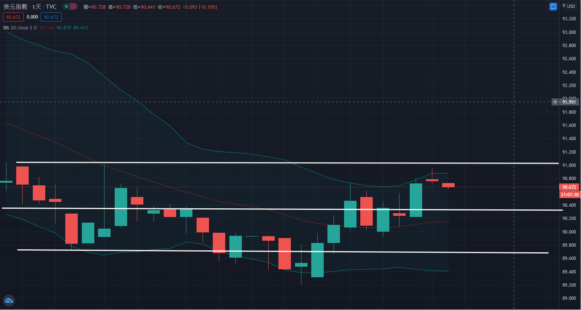The image size is (581, 310).
Task: Click the plus icon beside 91.951
Action: 555,102
